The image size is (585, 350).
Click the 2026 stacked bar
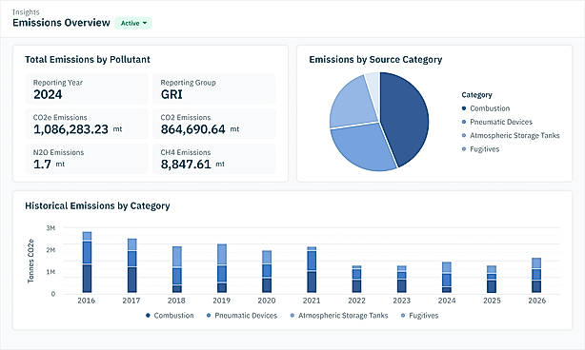point(536,276)
